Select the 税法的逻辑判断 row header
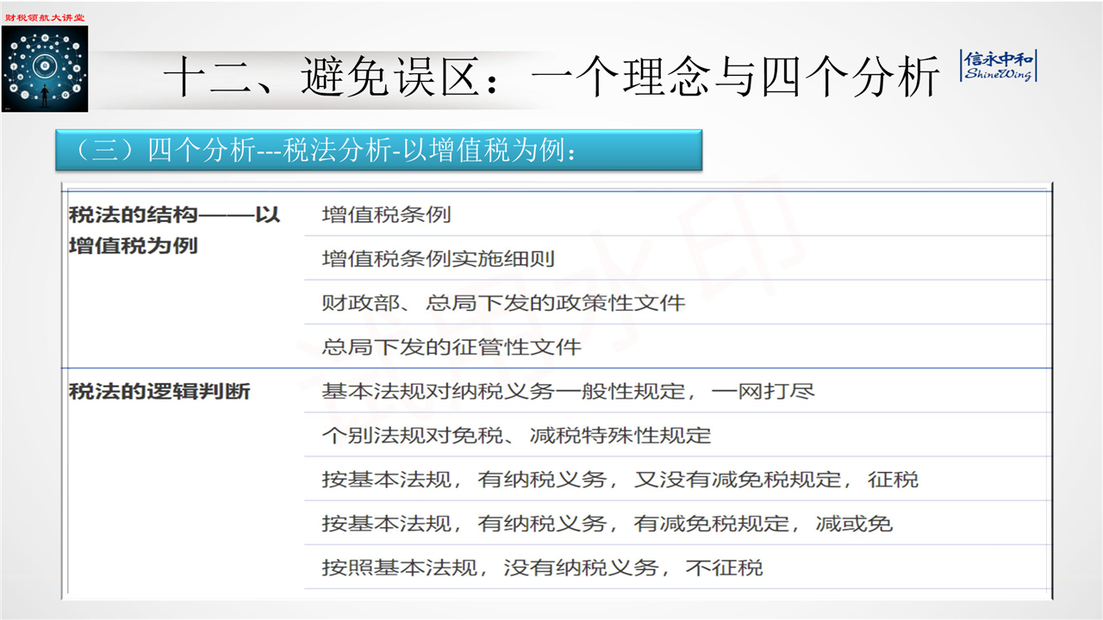 (159, 391)
